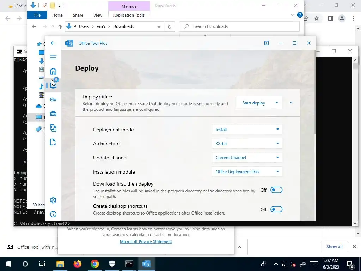Open the Activate key sidebar icon
This screenshot has height=271, width=361.
click(x=53, y=100)
